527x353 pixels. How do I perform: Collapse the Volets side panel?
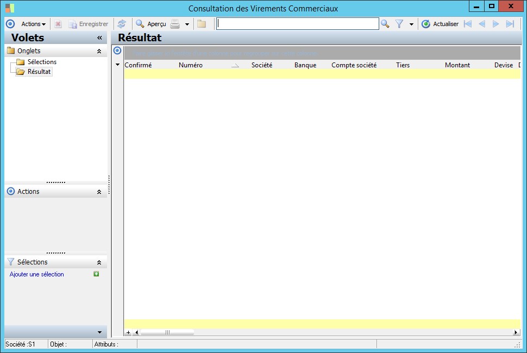point(99,37)
